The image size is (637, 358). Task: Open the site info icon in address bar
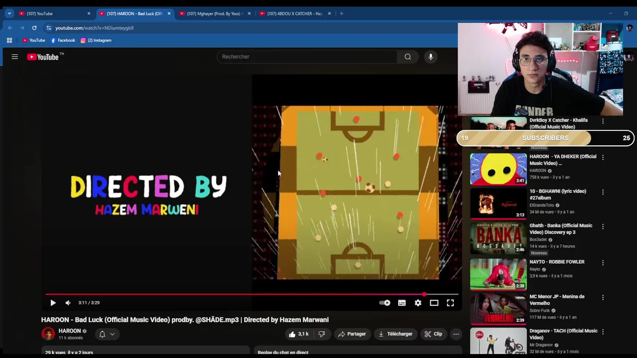[48, 28]
